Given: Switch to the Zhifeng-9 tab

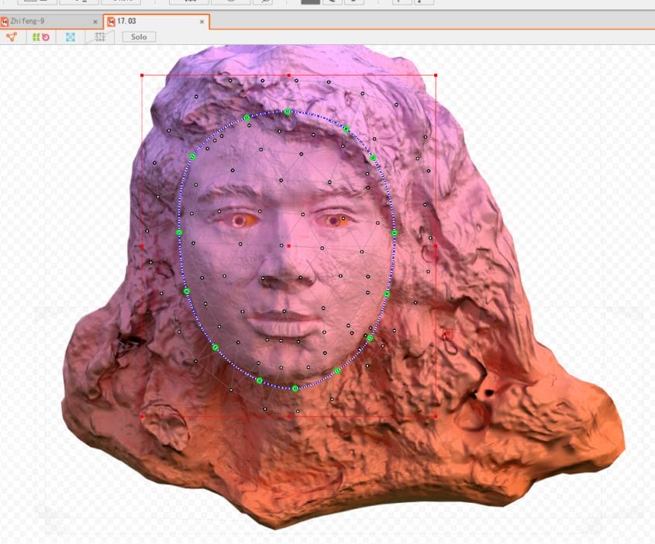Looking at the screenshot, I should coord(31,22).
